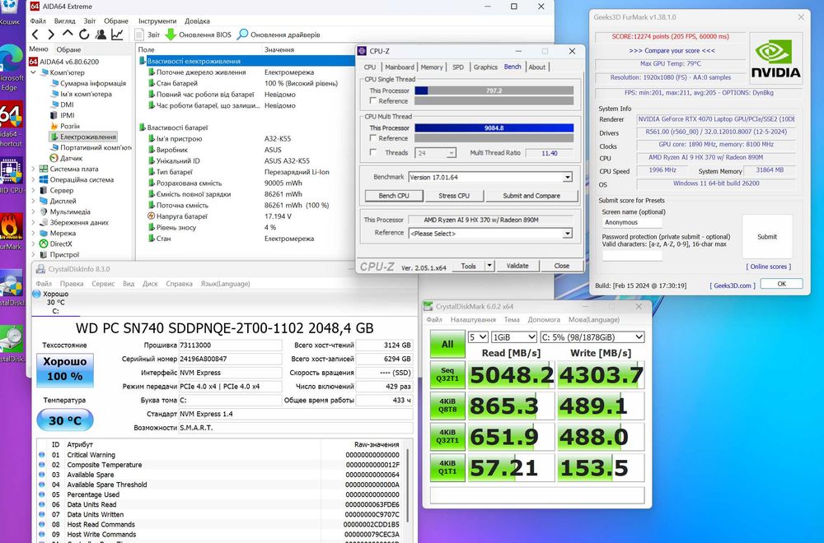
Task: Open FurMark desktop icon
Action: pyautogui.click(x=11, y=226)
